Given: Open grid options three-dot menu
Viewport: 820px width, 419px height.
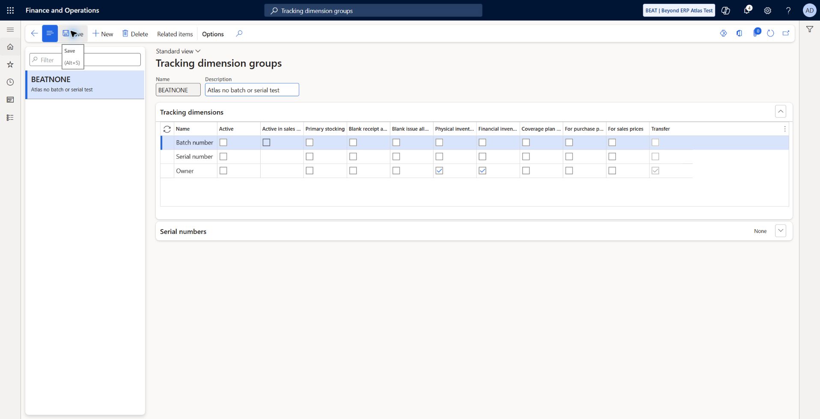Looking at the screenshot, I should [784, 129].
